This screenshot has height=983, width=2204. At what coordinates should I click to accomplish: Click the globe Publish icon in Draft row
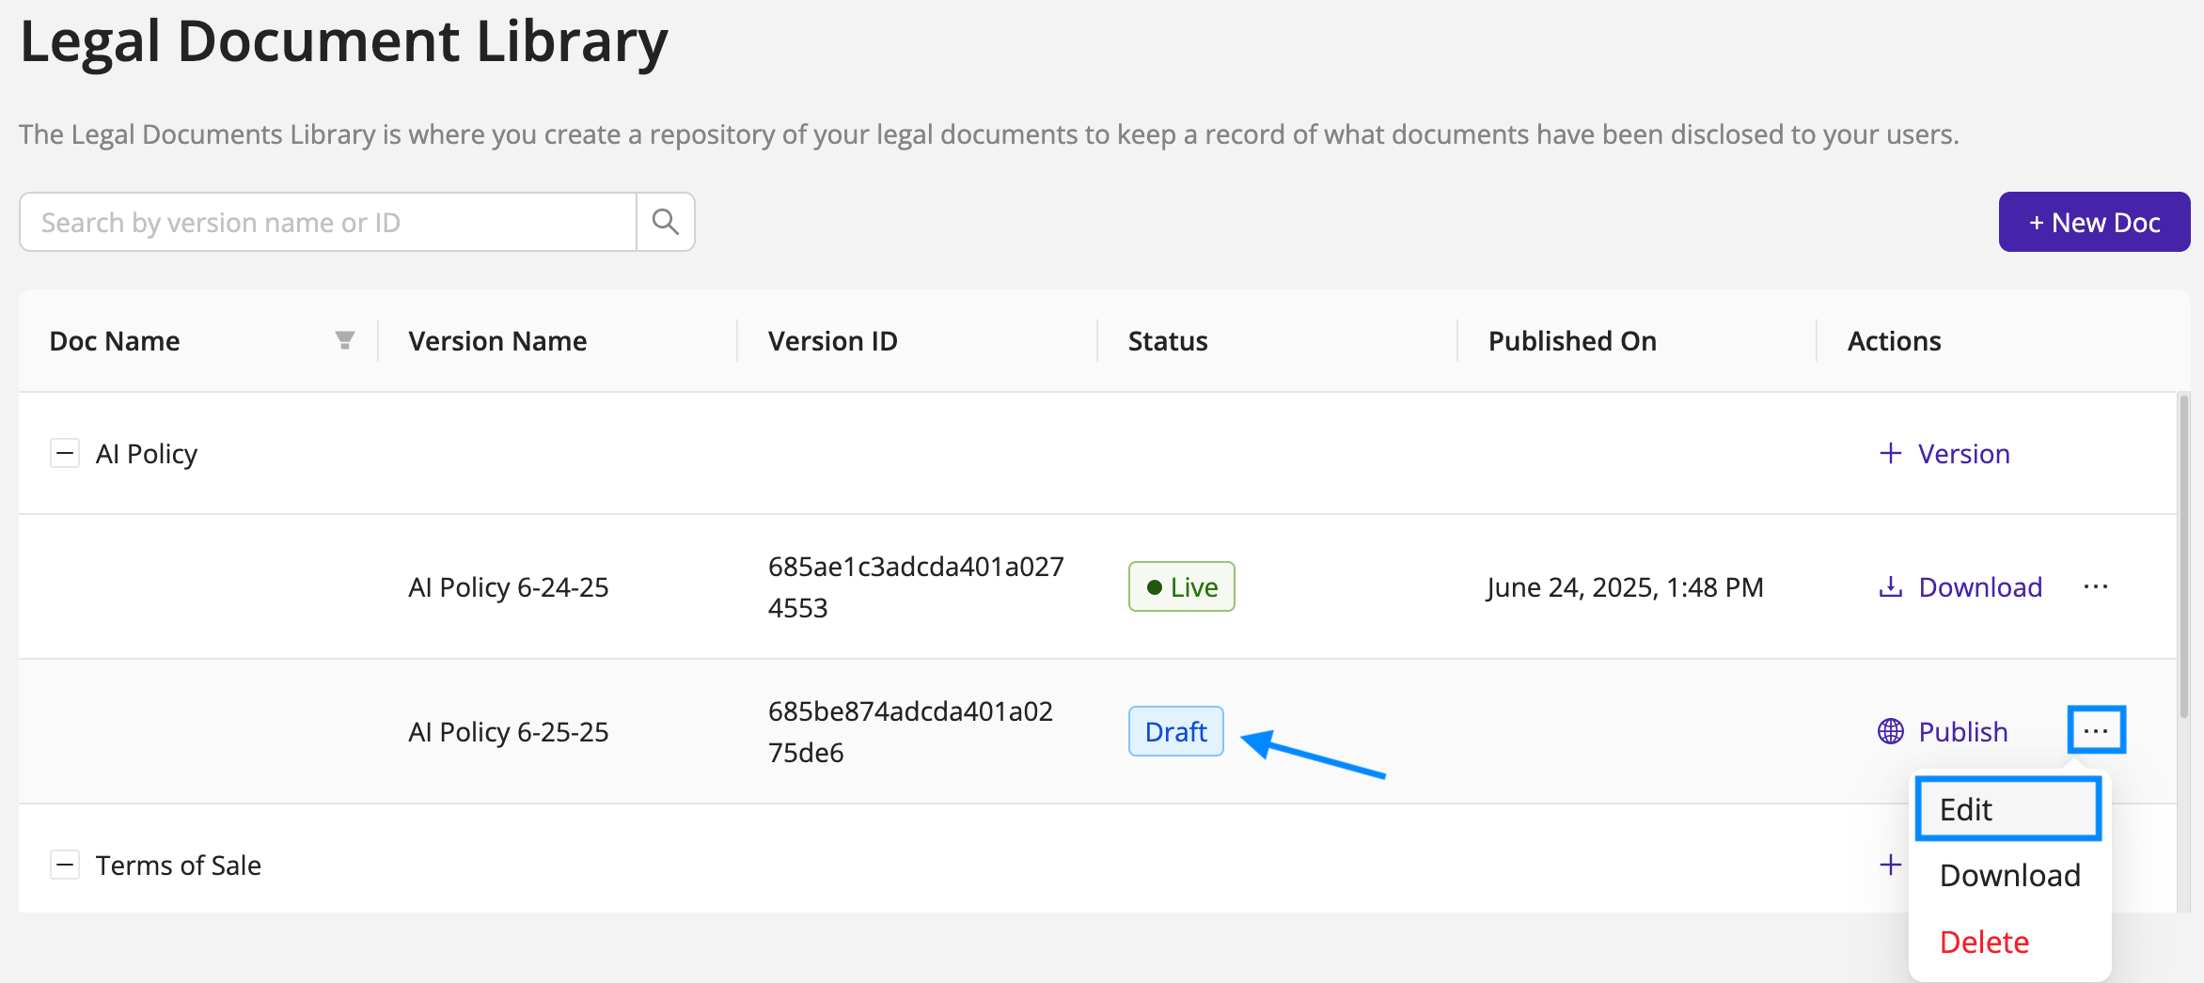point(1890,731)
